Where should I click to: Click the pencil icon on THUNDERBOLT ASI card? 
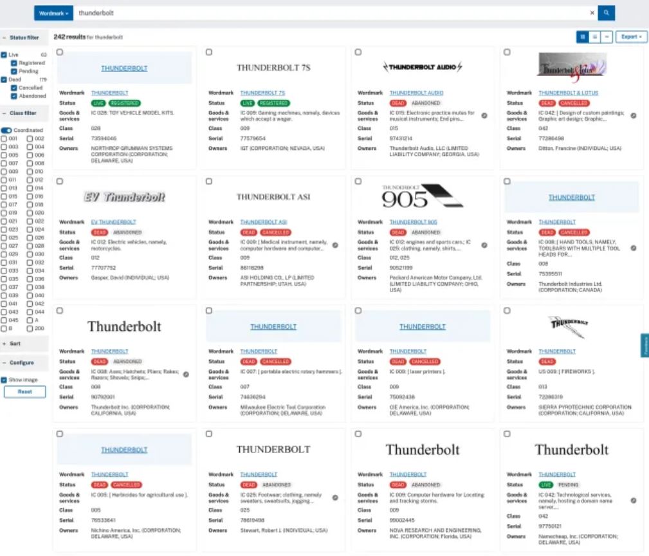pos(335,245)
